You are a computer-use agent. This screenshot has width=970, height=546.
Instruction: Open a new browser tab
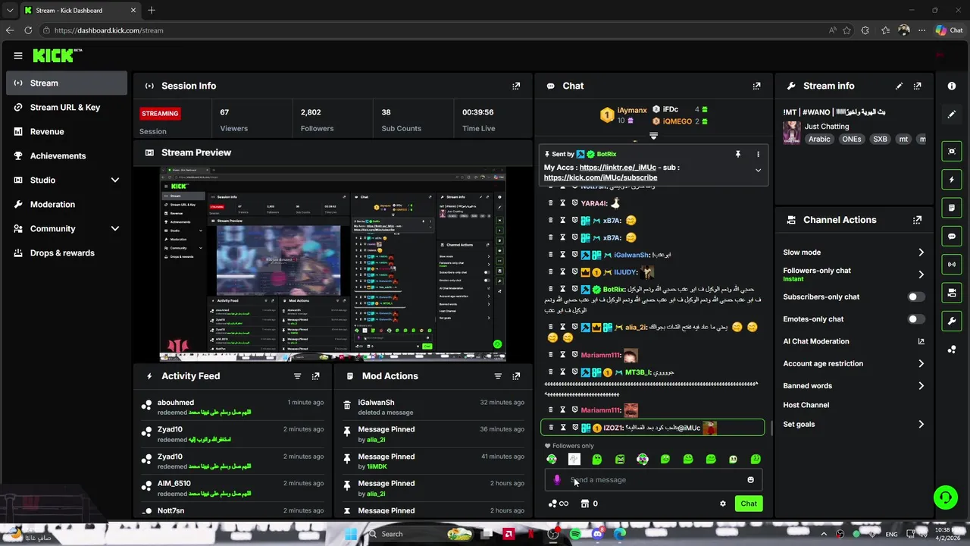click(x=152, y=11)
